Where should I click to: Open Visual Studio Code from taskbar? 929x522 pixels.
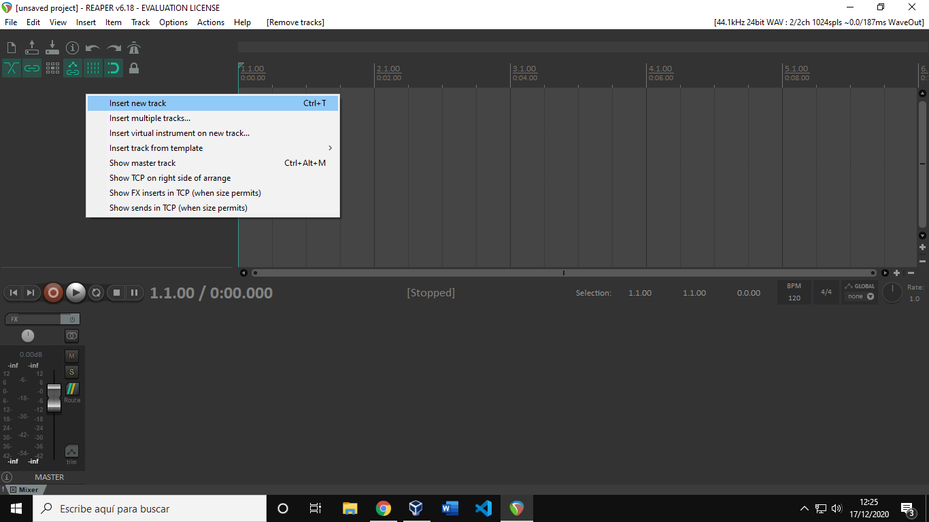tap(484, 508)
